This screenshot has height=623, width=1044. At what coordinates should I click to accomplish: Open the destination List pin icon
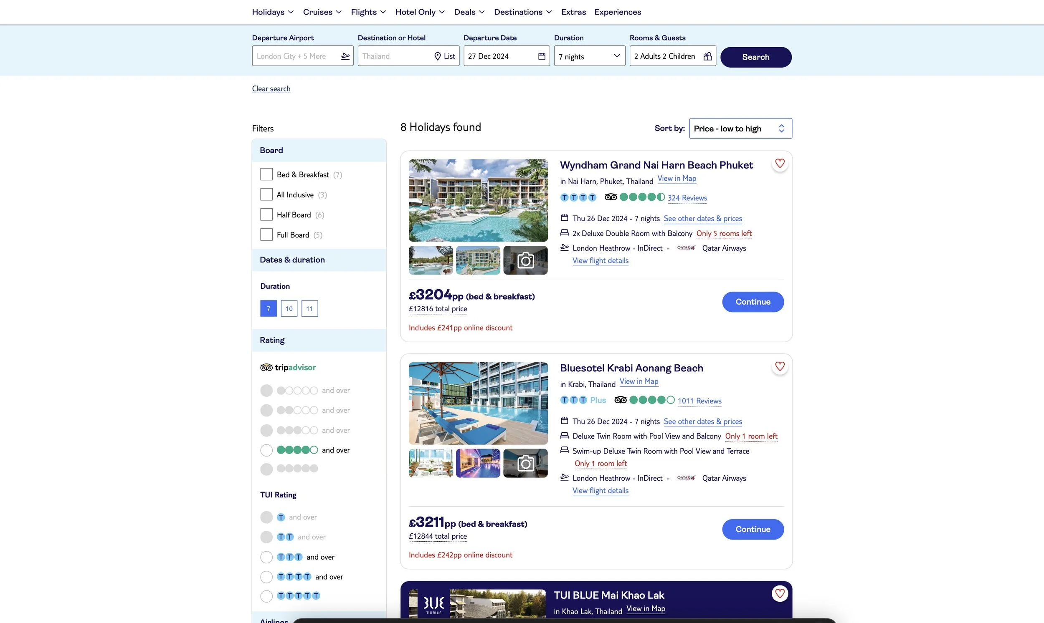click(x=437, y=56)
